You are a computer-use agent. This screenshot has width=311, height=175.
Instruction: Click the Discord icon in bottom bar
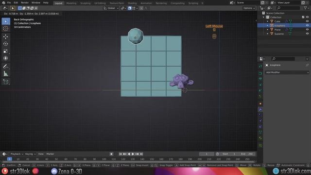click(x=54, y=171)
